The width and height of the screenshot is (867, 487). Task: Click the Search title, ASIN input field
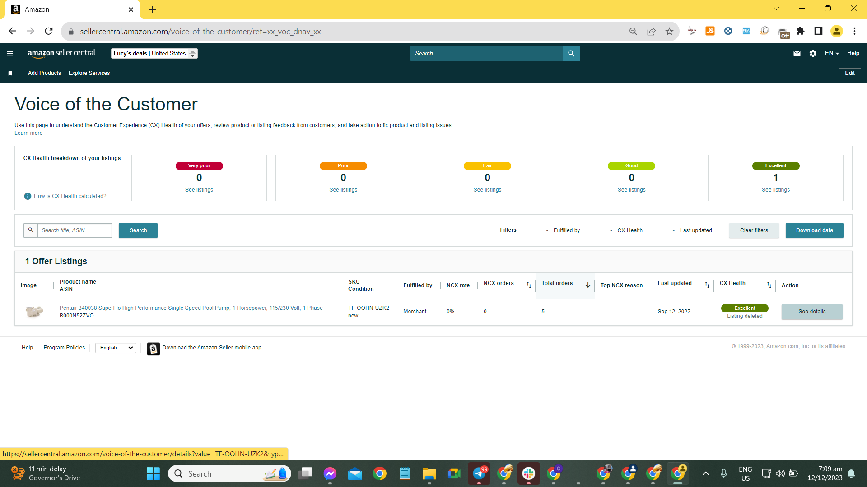(x=75, y=230)
